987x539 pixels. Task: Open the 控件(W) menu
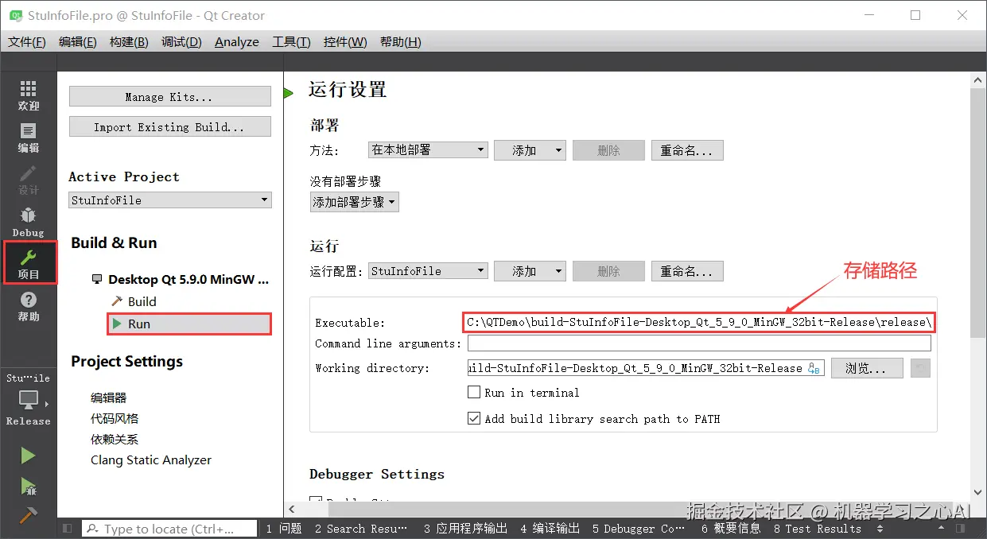pyautogui.click(x=345, y=41)
